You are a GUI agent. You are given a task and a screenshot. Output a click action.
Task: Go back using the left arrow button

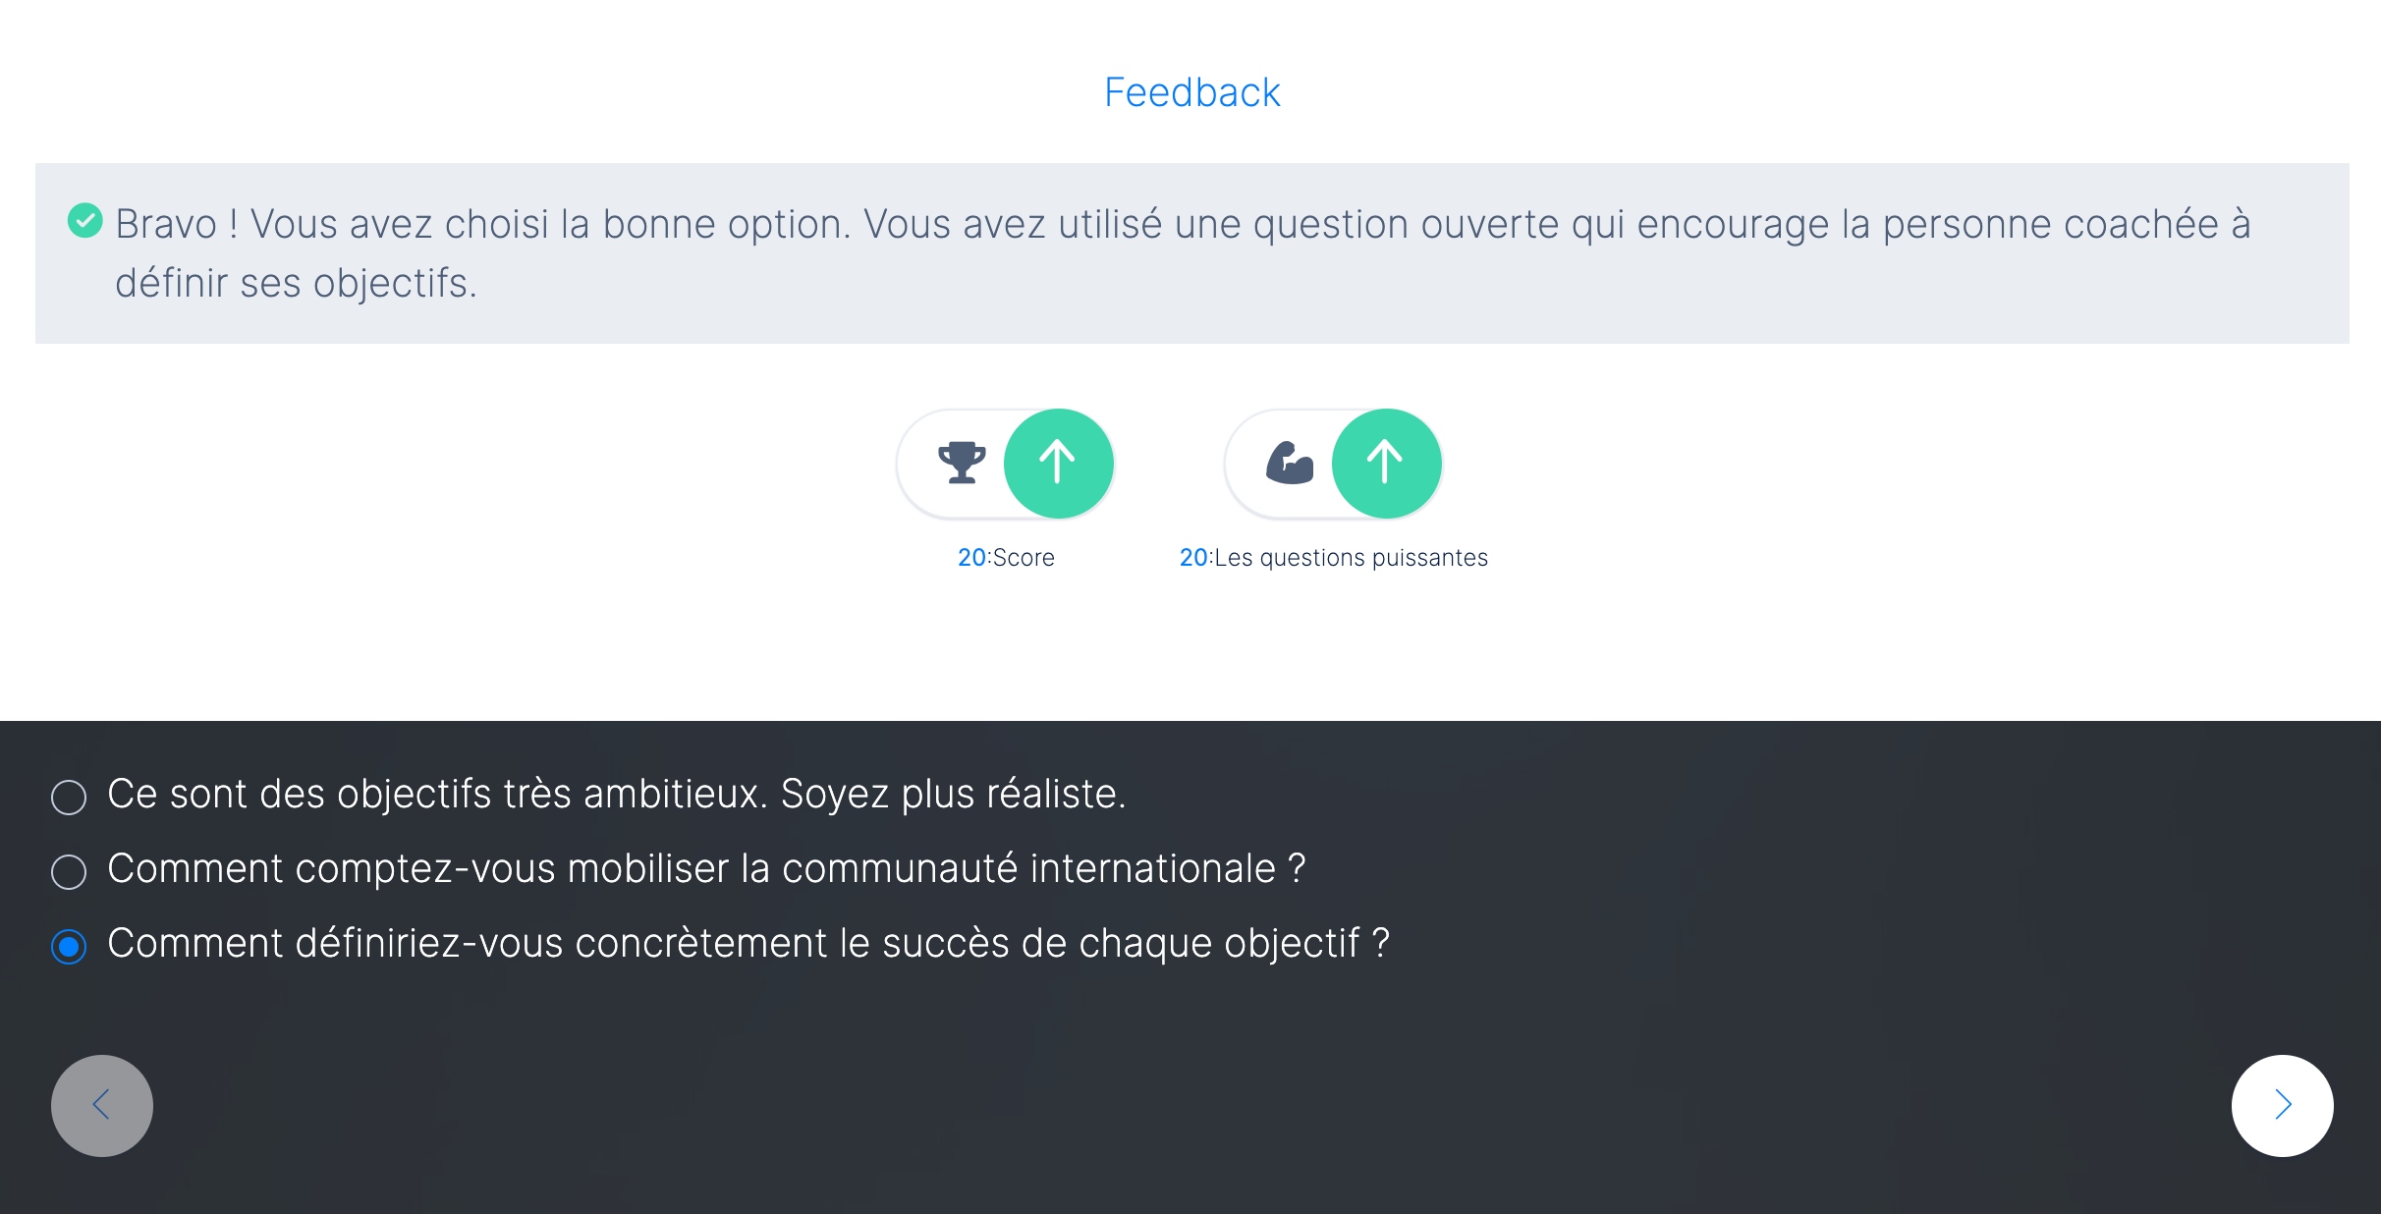102,1105
